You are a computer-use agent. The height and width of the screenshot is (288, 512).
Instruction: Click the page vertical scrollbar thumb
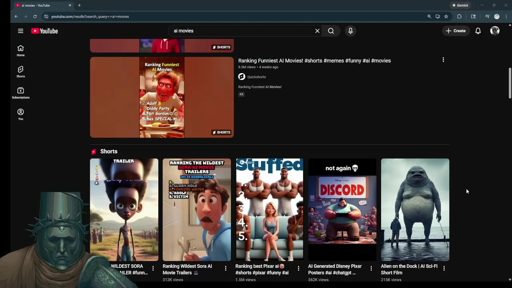click(510, 83)
